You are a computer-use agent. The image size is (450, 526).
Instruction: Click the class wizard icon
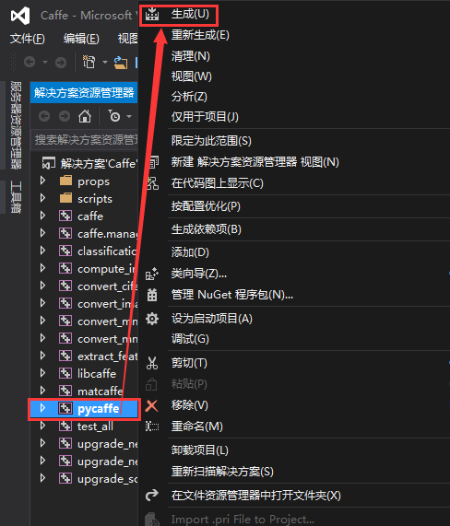tap(152, 274)
